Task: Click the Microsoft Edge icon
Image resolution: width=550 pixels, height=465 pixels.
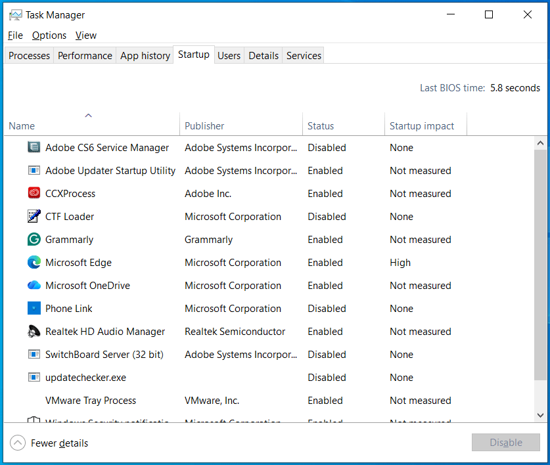Action: tap(34, 262)
